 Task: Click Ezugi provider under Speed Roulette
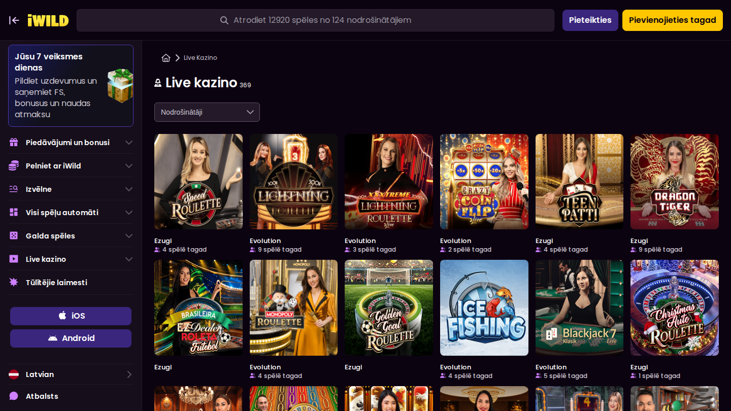coord(163,241)
